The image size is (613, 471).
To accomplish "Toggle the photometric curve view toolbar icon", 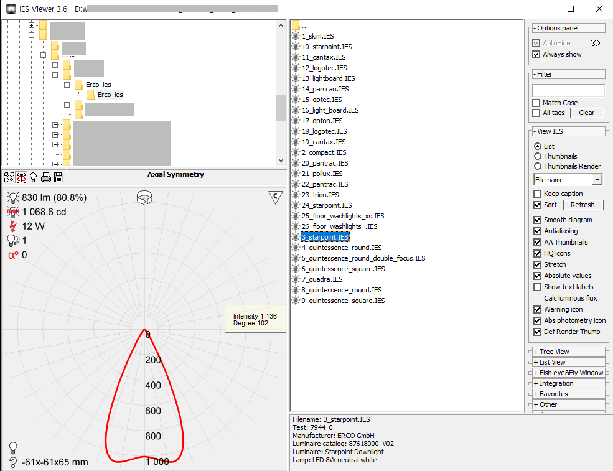I will [22, 177].
